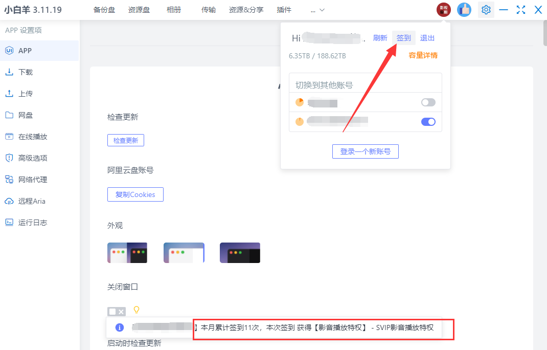Open 容量详情 capacity details
Screen dimensions: 547x350
point(423,55)
